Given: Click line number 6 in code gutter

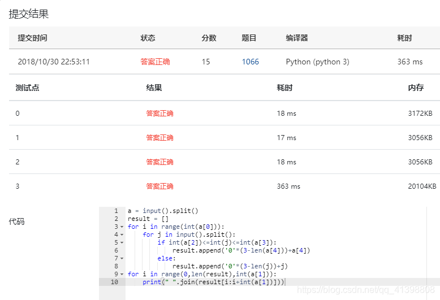Looking at the screenshot, I should click(x=116, y=250).
